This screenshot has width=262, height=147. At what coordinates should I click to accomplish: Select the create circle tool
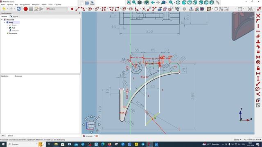(90, 9)
